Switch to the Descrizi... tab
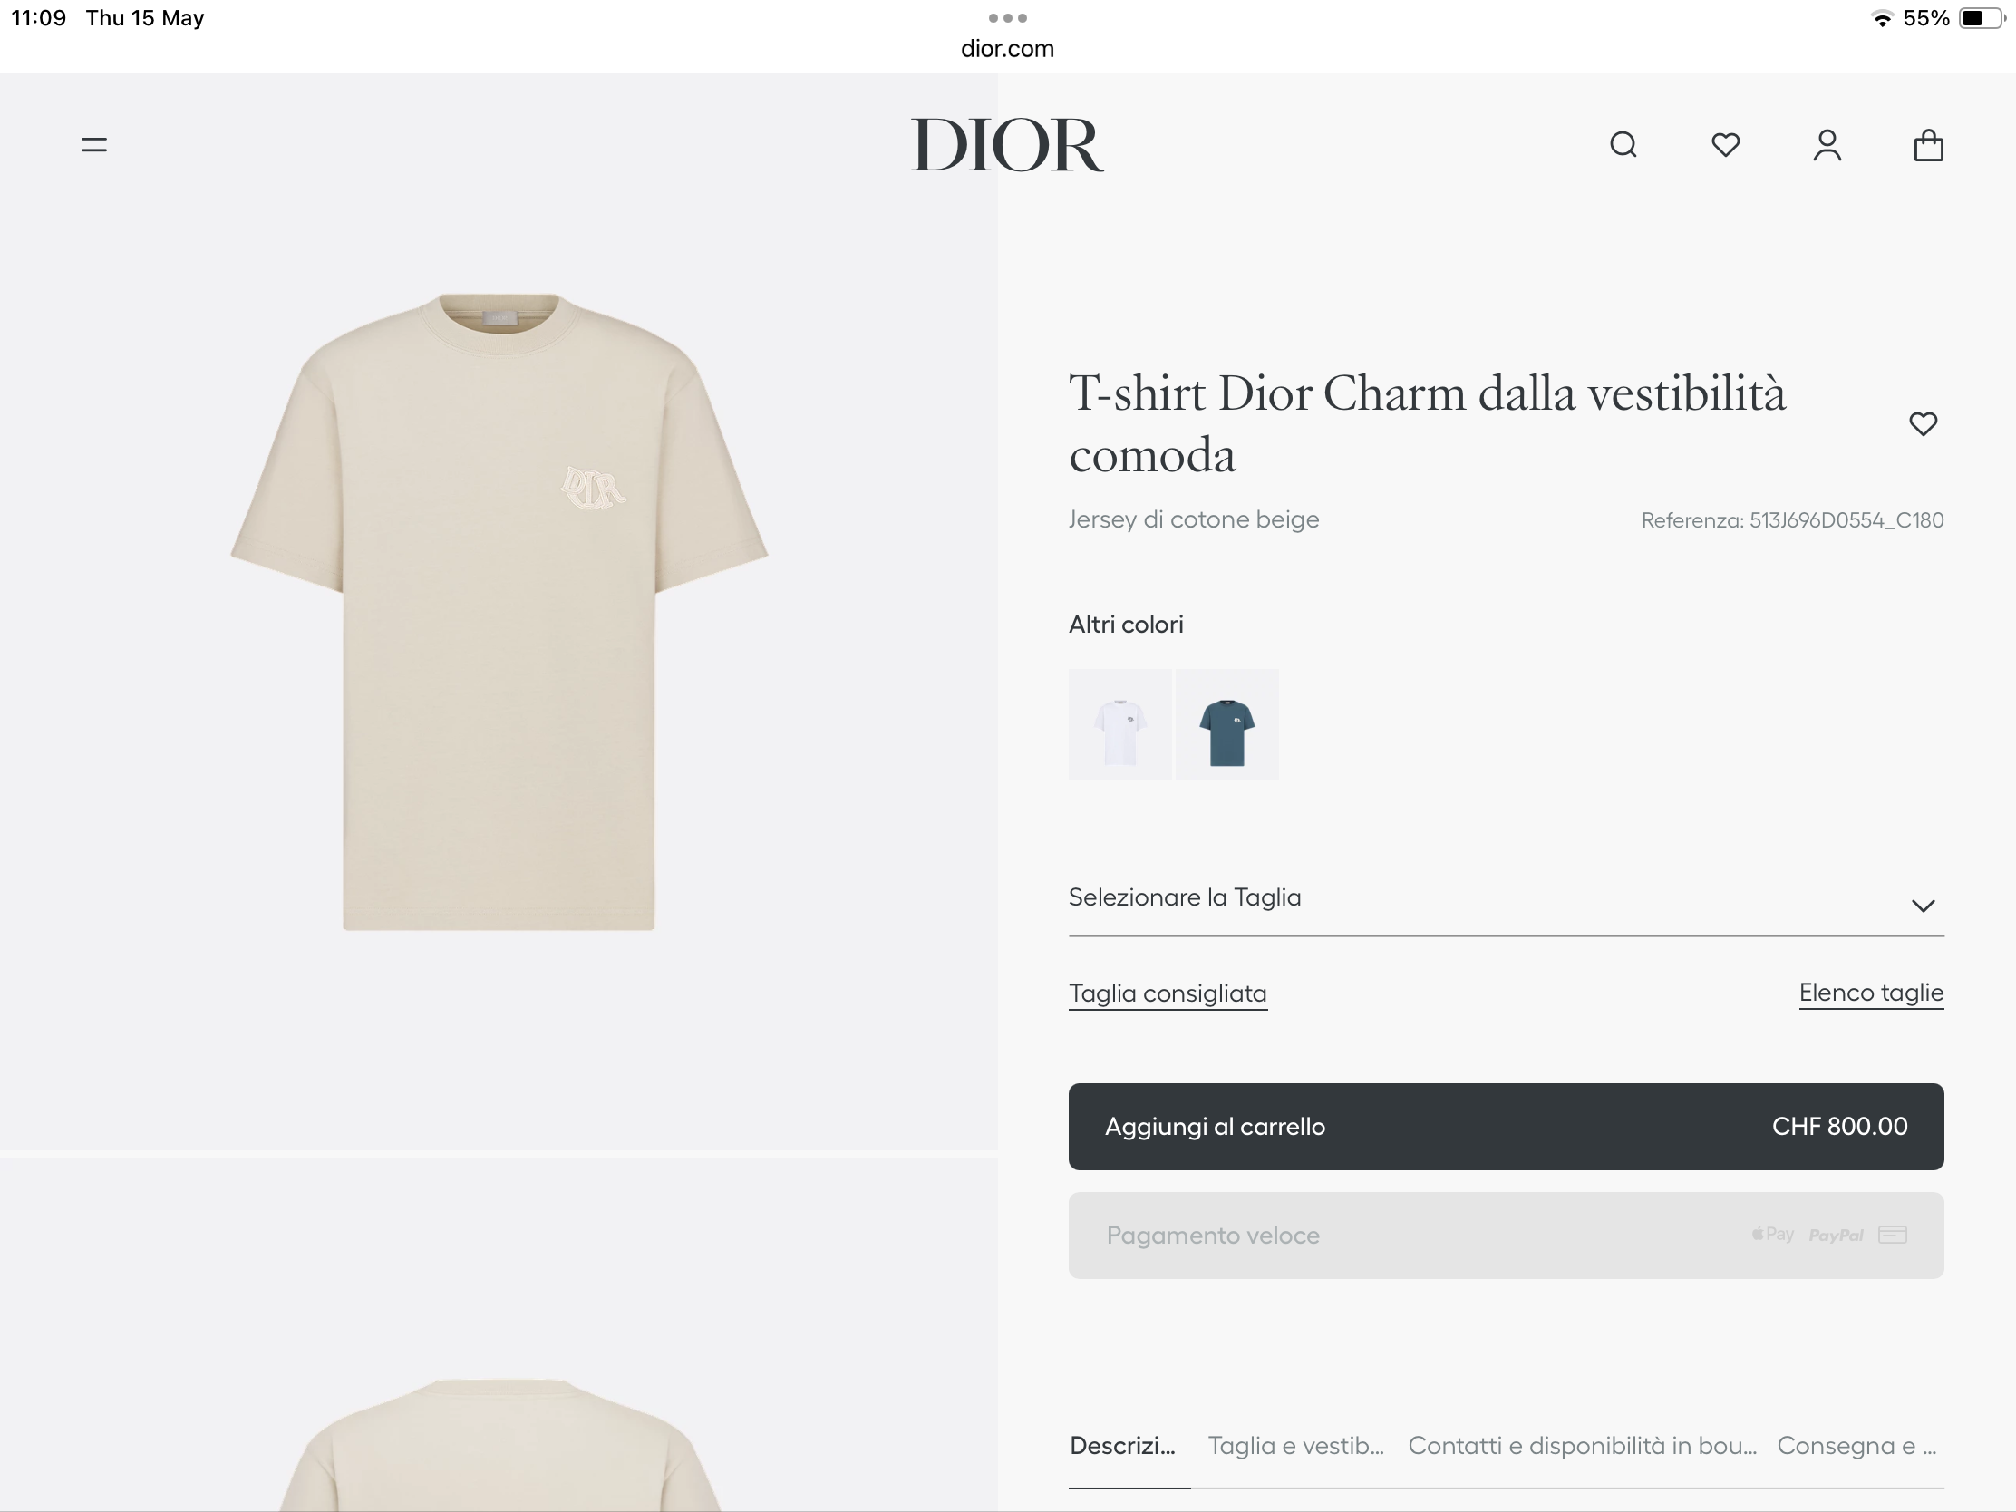 point(1123,1446)
